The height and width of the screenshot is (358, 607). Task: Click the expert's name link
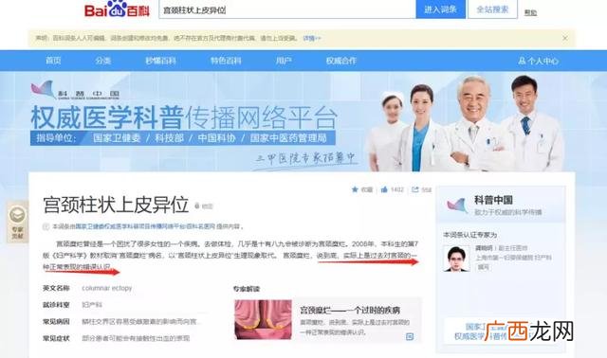point(485,248)
